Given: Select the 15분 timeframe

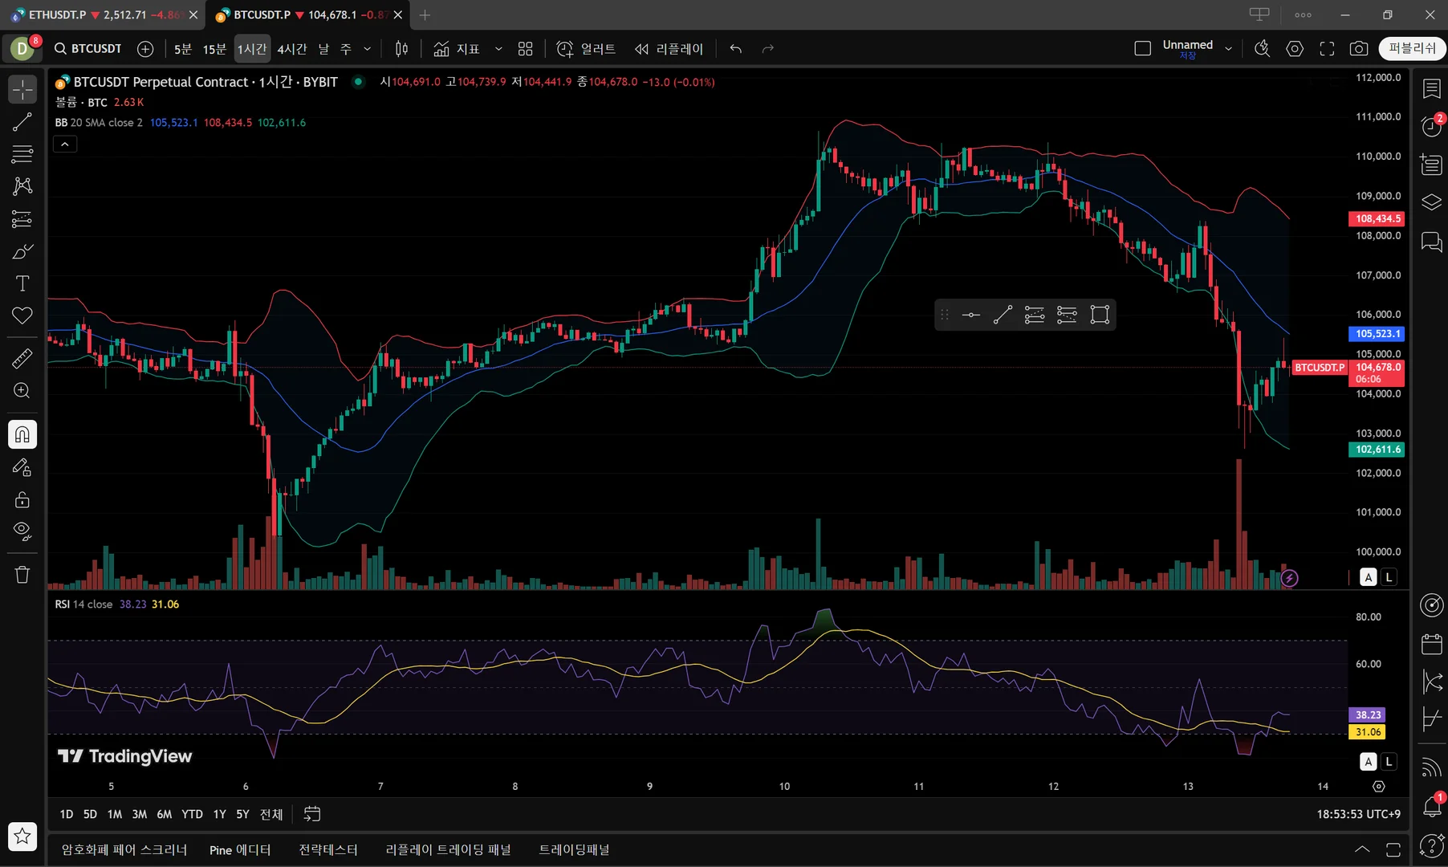Looking at the screenshot, I should [x=214, y=49].
